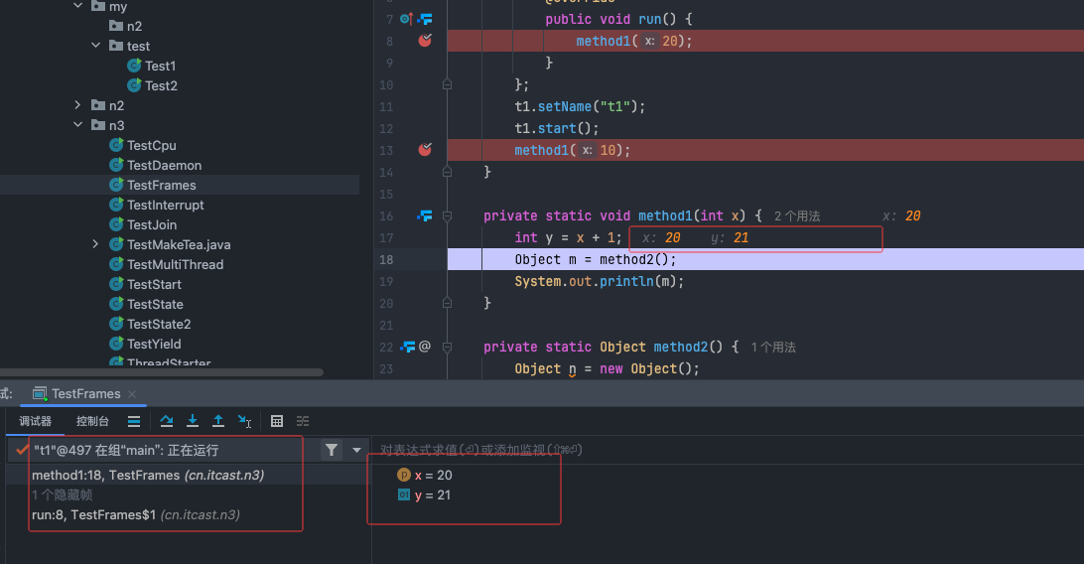The height and width of the screenshot is (564, 1084).
Task: Expand the n2 folder under n3's sibling
Action: click(x=78, y=105)
